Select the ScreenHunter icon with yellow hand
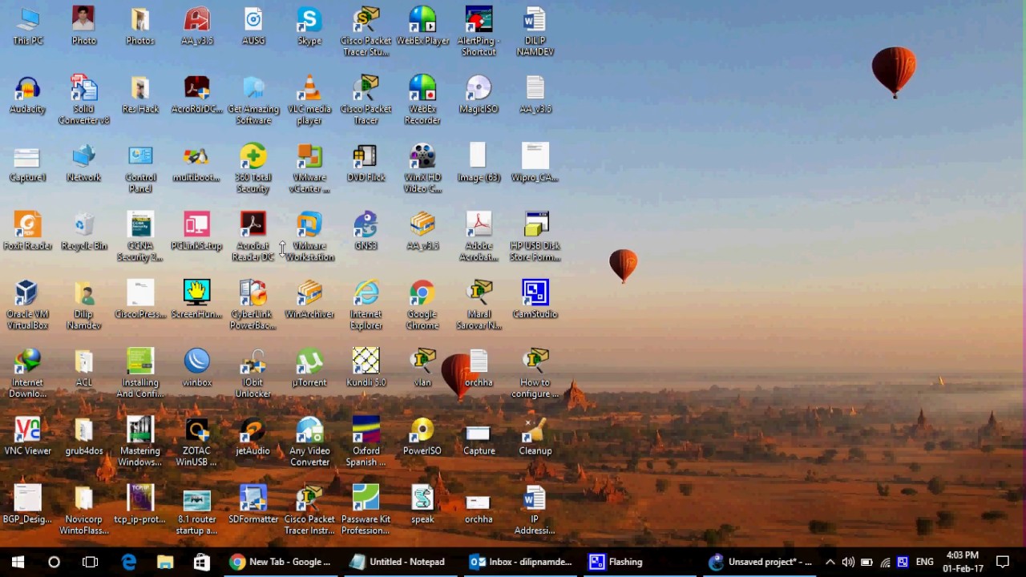The image size is (1026, 577). click(196, 299)
